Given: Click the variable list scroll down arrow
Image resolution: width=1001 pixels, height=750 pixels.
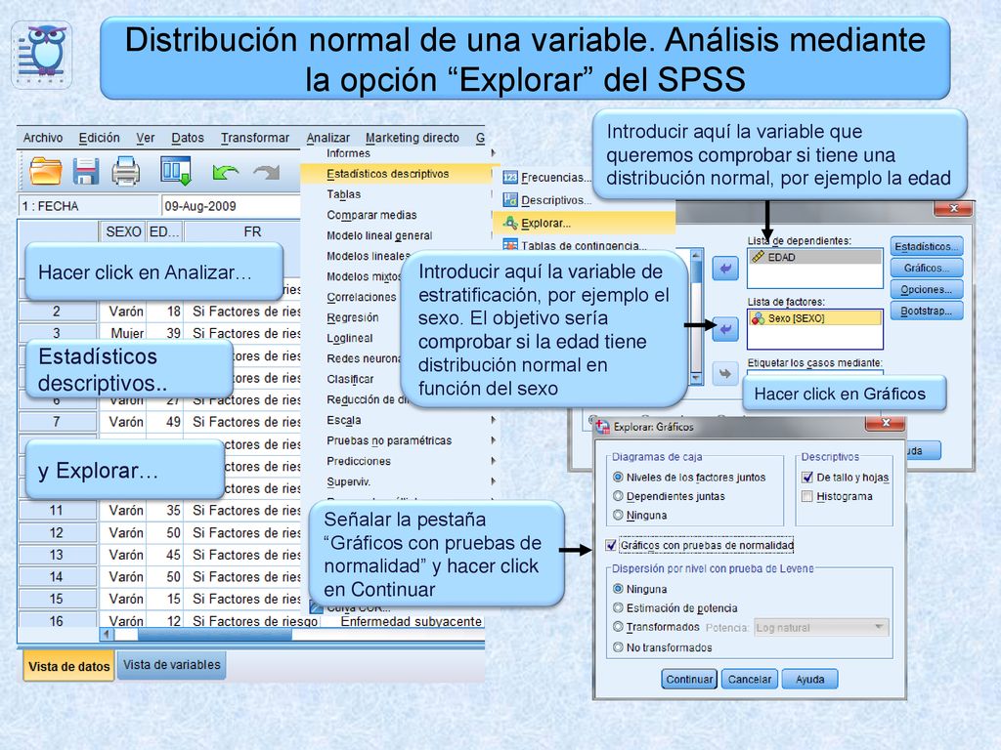Looking at the screenshot, I should [x=696, y=378].
